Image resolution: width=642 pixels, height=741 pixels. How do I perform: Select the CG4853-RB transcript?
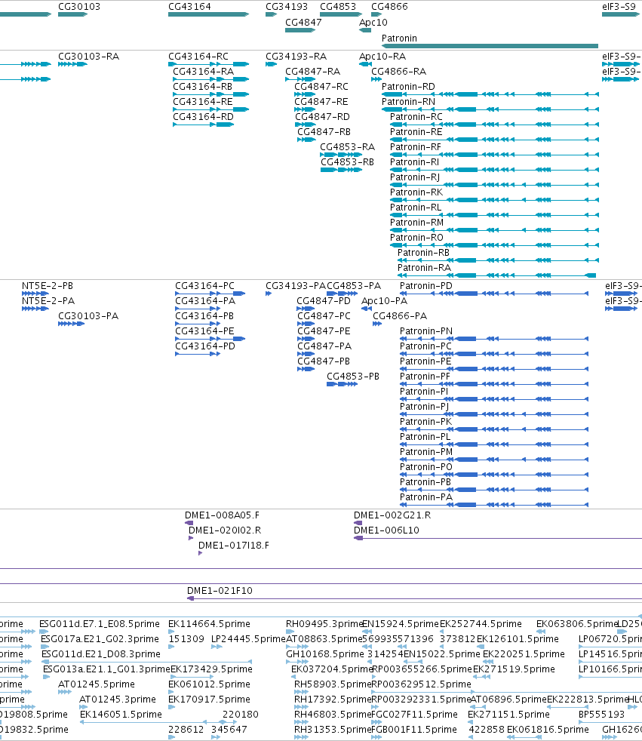point(341,170)
